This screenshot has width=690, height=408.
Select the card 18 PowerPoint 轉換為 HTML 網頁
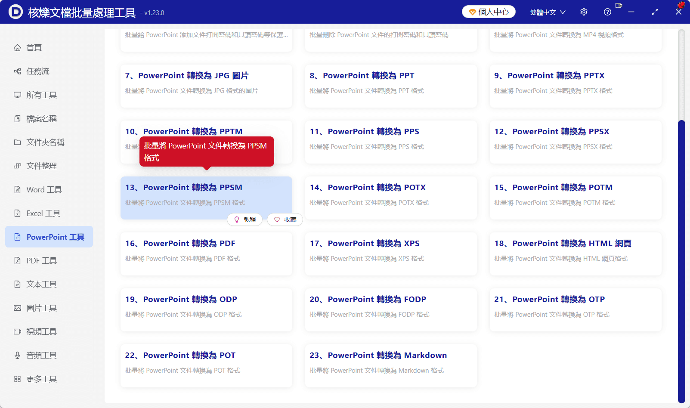(576, 254)
